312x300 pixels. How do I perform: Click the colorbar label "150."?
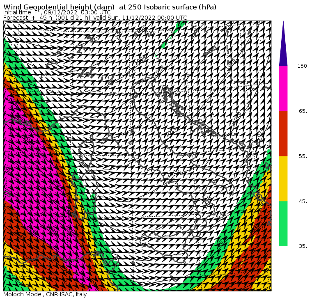point(303,66)
